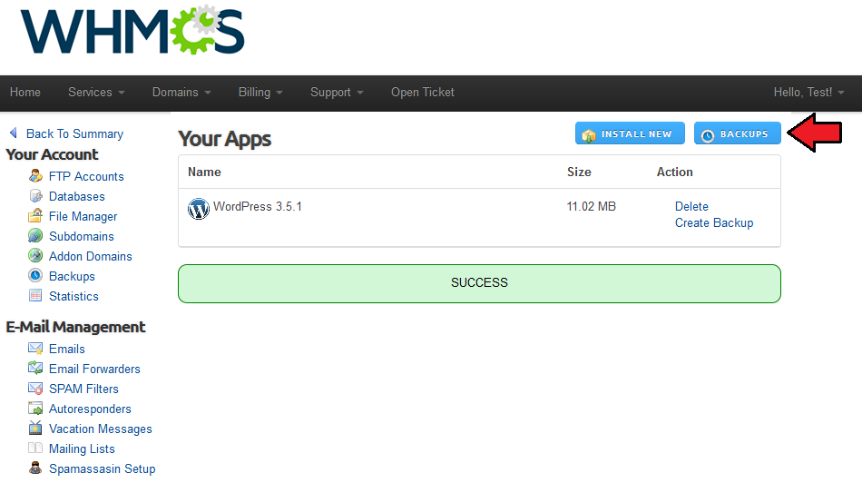Viewport: 862px width, 483px height.
Task: Click the SPAM Filters icon
Action: [35, 389]
